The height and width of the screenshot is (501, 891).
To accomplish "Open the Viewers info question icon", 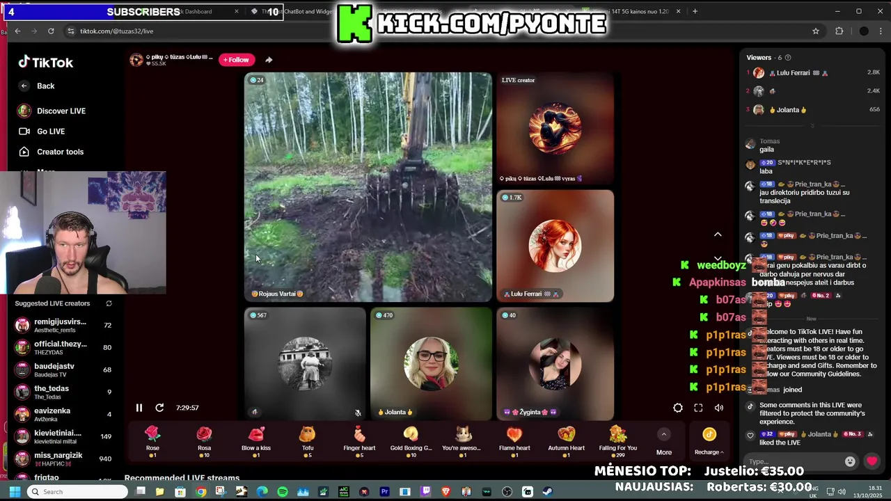I will pos(787,58).
